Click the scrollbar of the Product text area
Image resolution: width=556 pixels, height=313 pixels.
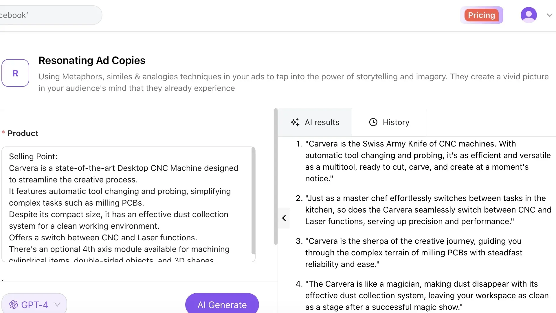tap(254, 200)
